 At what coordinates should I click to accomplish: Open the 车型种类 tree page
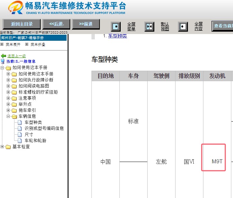(x=33, y=122)
